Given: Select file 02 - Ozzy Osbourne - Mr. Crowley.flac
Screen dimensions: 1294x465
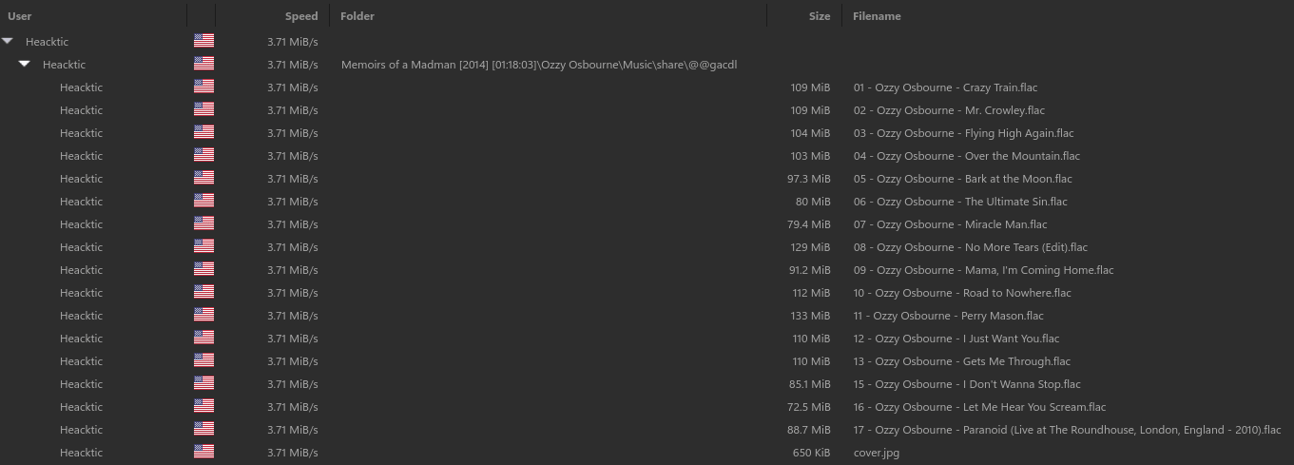Looking at the screenshot, I should (949, 110).
